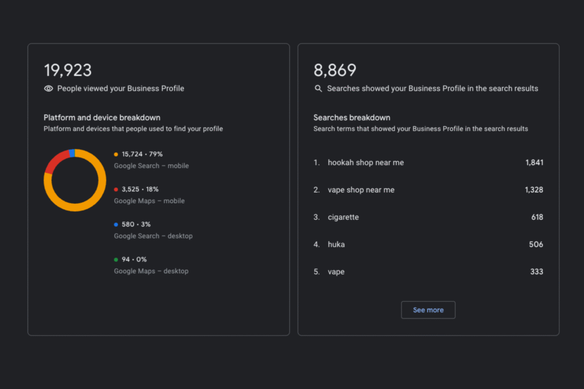Click the Searches breakdown heading

(352, 118)
